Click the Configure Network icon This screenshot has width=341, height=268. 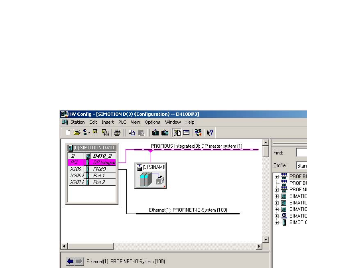[x=198, y=132]
